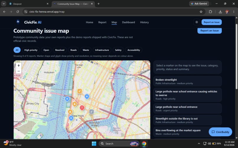Click the page vertical scrollbar
238x148 pixels.
click(x=236, y=57)
